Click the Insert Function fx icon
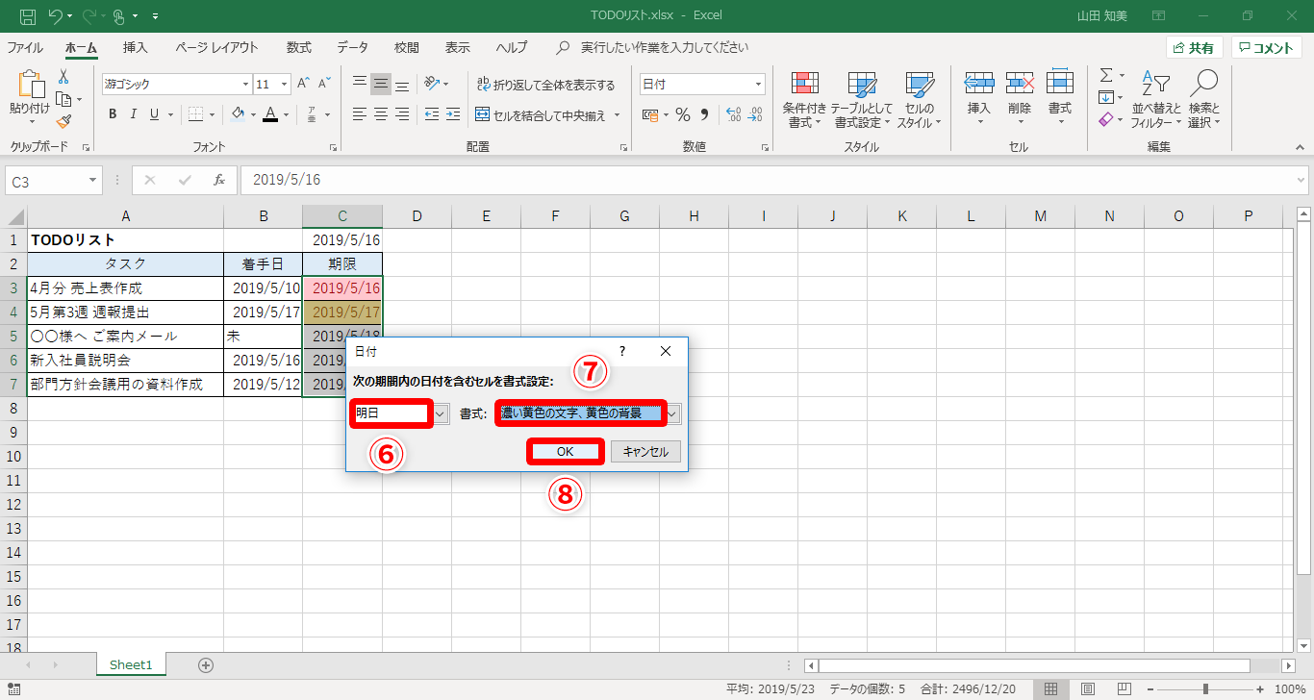 [x=219, y=180]
